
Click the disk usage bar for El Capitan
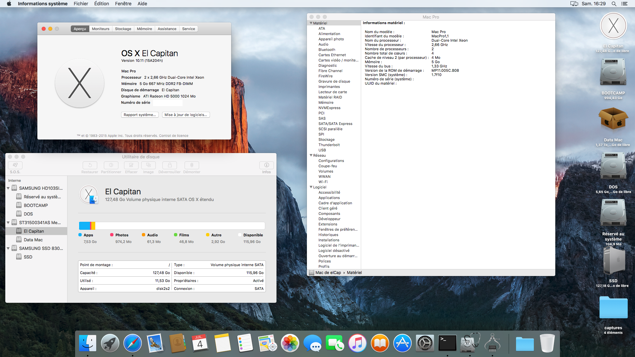(172, 226)
